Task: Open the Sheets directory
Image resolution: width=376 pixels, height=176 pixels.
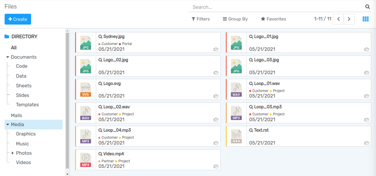Action: [24, 86]
